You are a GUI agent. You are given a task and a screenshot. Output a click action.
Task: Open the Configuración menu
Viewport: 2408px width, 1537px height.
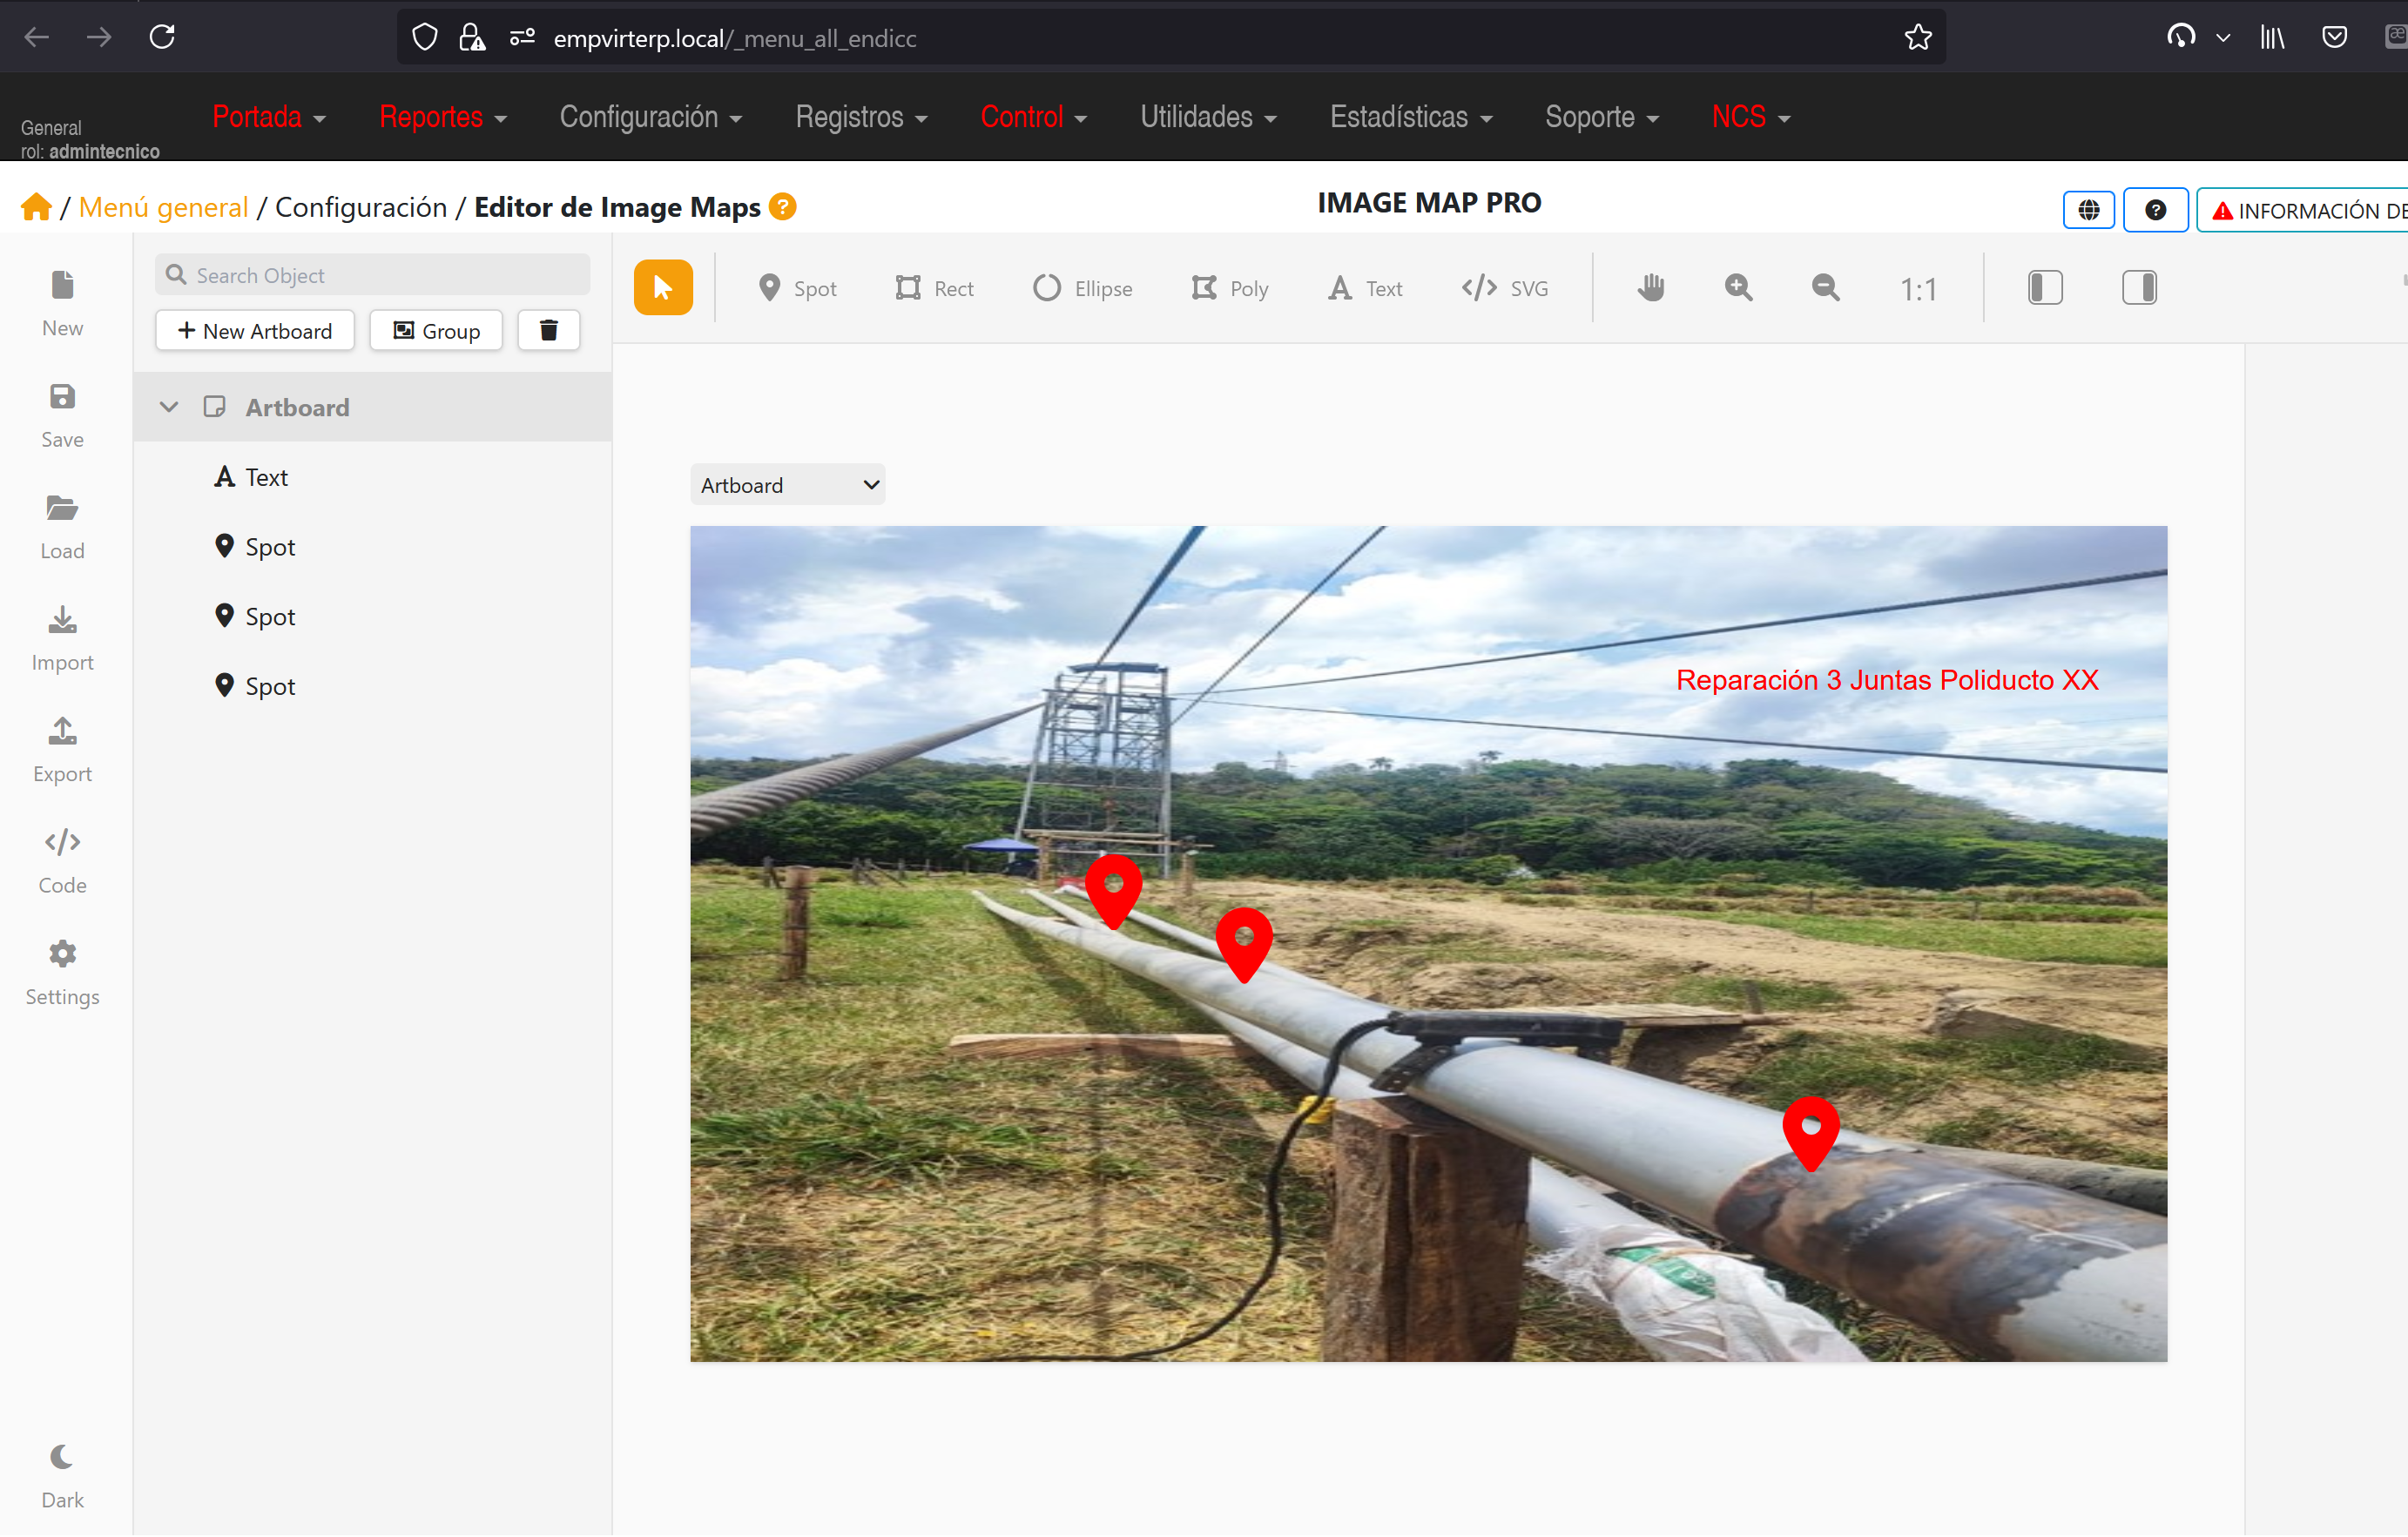[x=650, y=117]
